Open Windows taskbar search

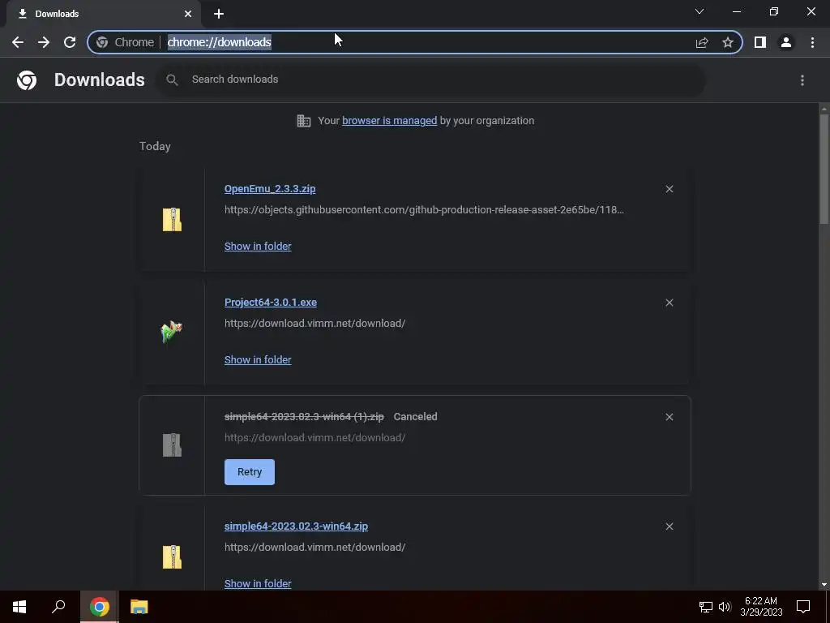(58, 607)
